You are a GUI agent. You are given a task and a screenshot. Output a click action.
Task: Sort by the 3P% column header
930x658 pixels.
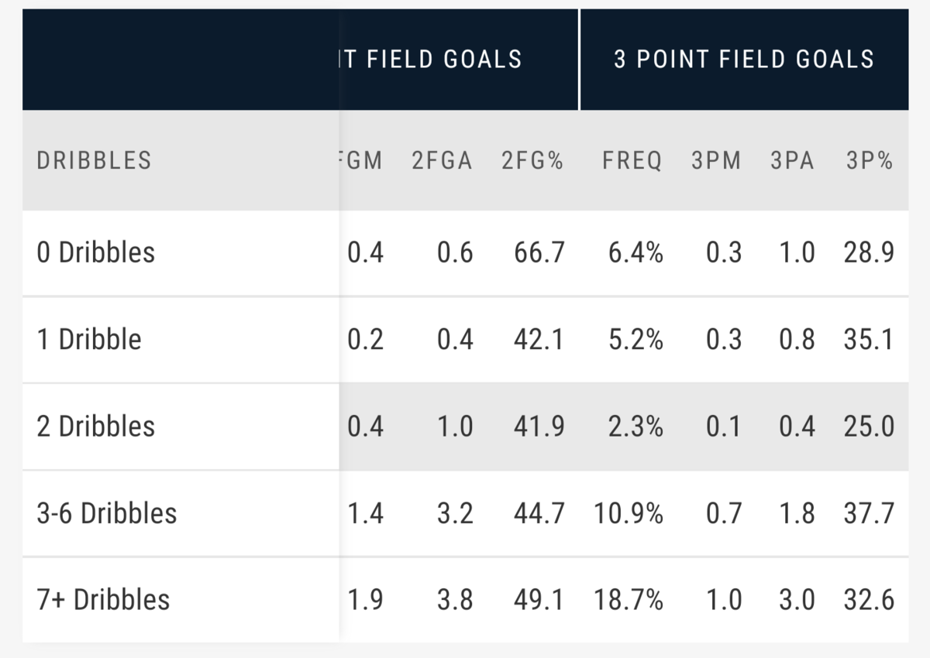click(870, 160)
